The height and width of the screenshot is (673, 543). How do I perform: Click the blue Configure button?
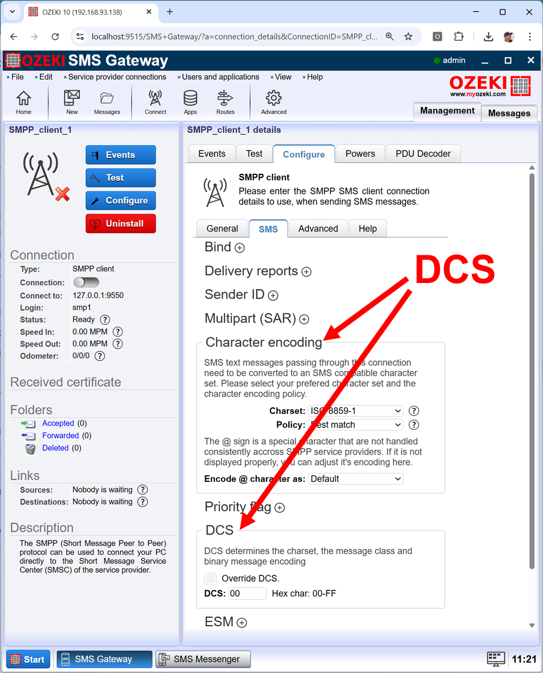(121, 200)
